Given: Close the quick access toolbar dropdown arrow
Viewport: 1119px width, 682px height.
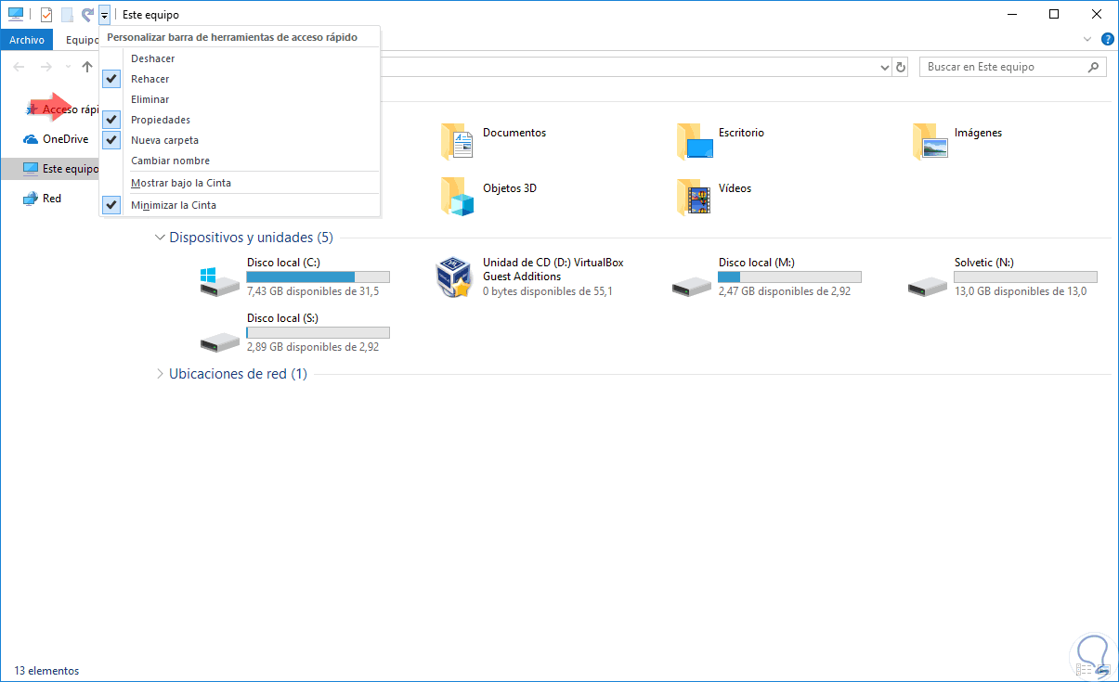Looking at the screenshot, I should pyautogui.click(x=104, y=15).
